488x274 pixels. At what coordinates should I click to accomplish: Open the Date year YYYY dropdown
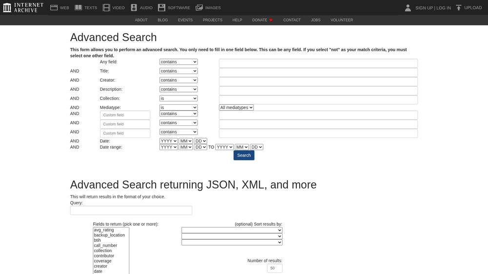[x=168, y=141]
